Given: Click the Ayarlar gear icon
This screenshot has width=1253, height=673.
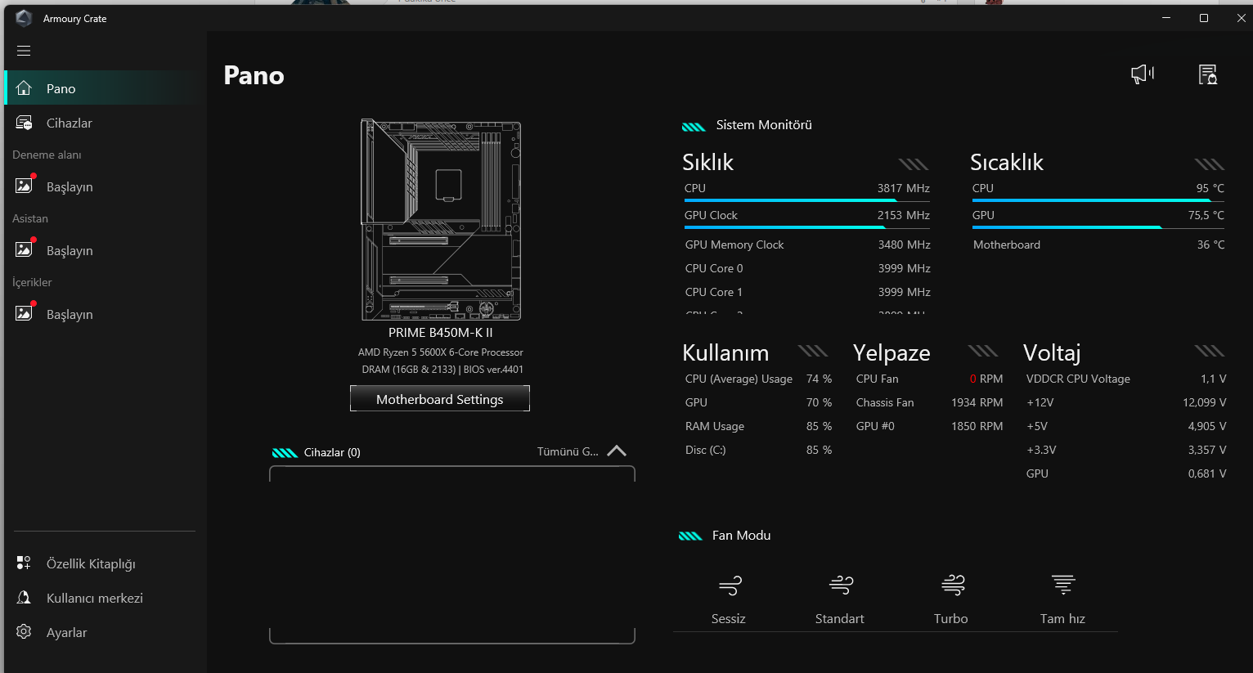Looking at the screenshot, I should coord(24,632).
